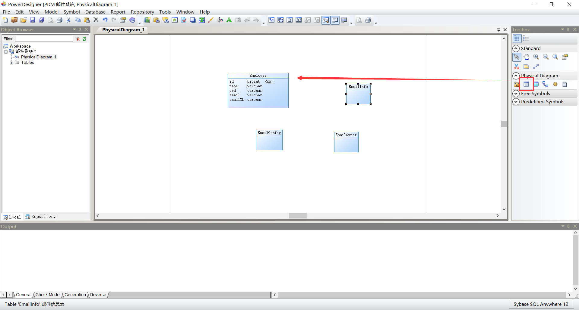Expand the Tables folder in tree
This screenshot has width=579, height=310.
(x=11, y=63)
